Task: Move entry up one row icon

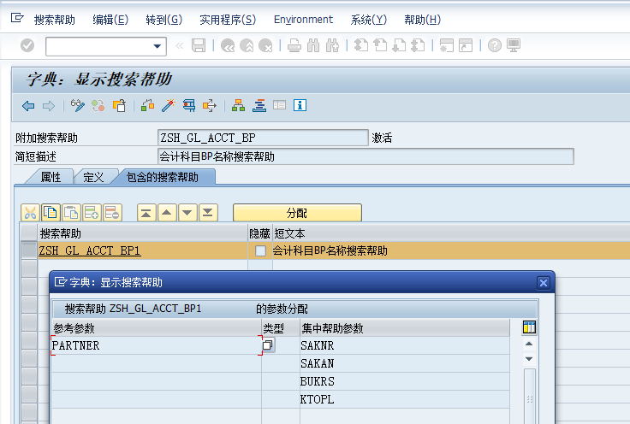Action: pos(167,213)
